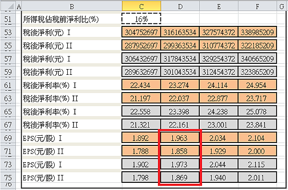Click cell value 322185209
Screen dimensions: 288x190
click(257, 46)
